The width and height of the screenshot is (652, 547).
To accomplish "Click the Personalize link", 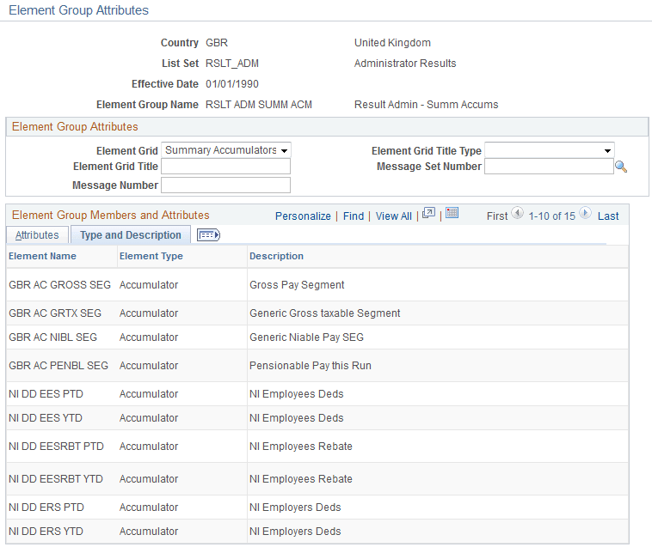I will [x=303, y=216].
